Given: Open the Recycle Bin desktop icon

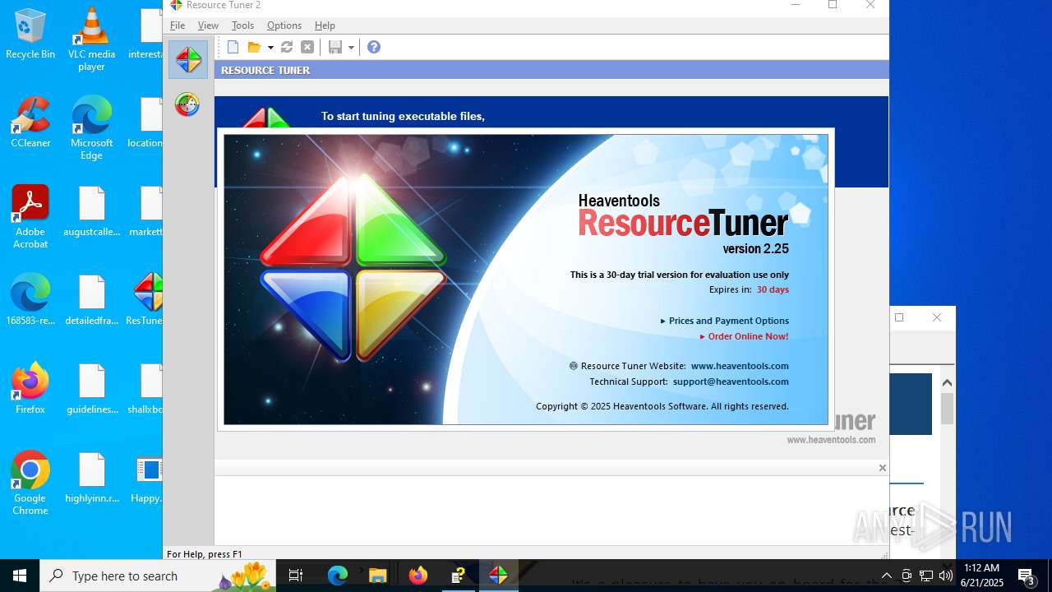Looking at the screenshot, I should (x=30, y=35).
